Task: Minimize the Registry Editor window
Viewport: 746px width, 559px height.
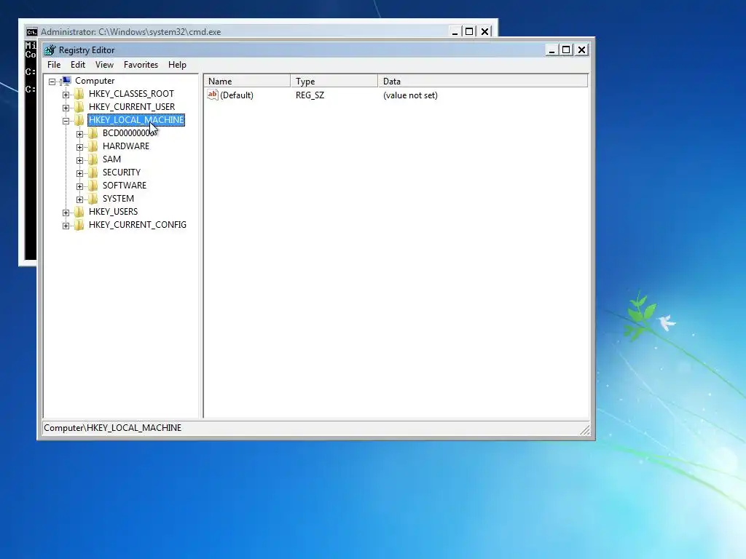Action: pos(551,50)
